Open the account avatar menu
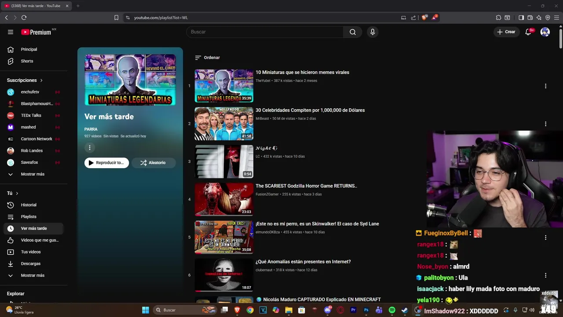The height and width of the screenshot is (317, 563). [x=545, y=32]
